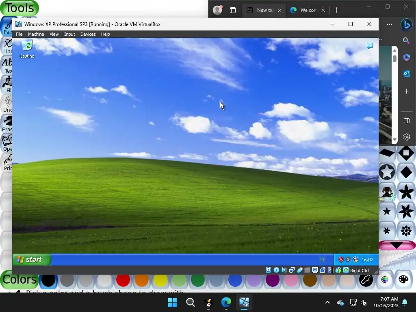Select Tux Paint Lines tool
This screenshot has height=312, width=416.
pyautogui.click(x=7, y=45)
